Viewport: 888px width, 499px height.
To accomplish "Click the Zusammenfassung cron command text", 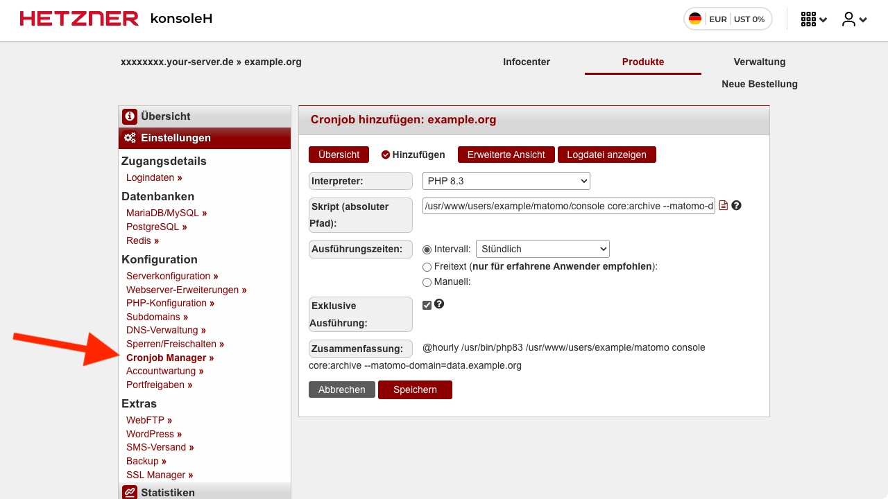I will coord(507,356).
